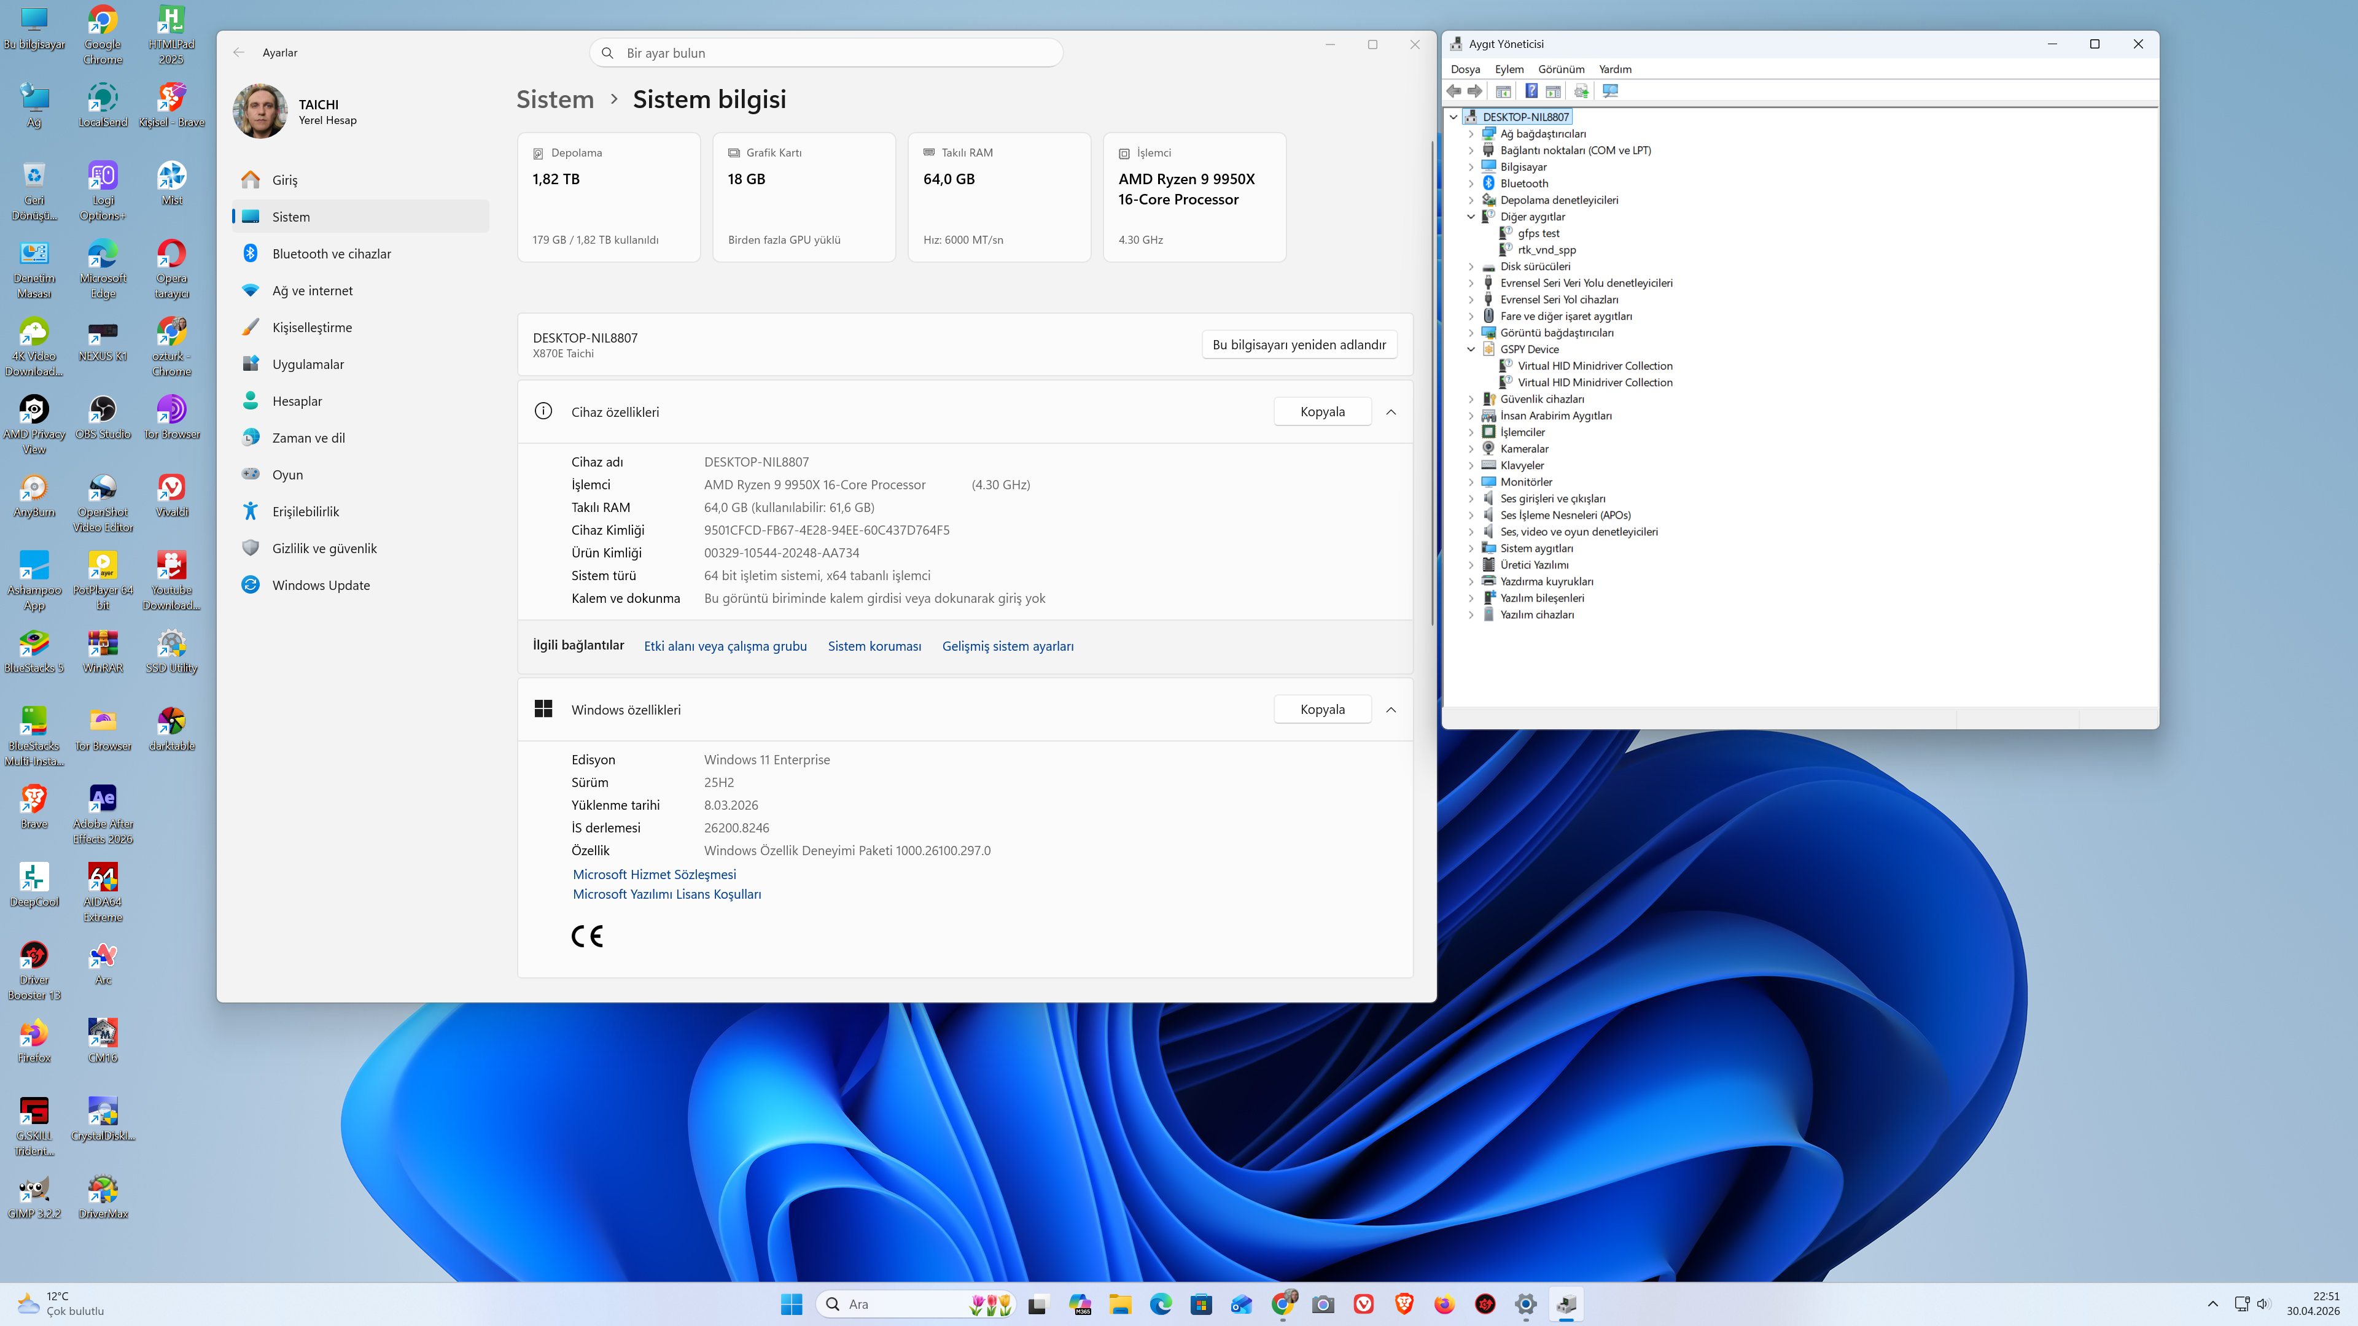The width and height of the screenshot is (2358, 1326).
Task: Click the TAICHI profile picture in Settings
Action: tap(260, 112)
